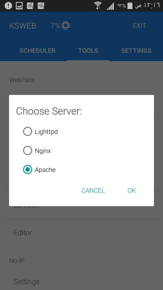
Task: Tap the CPU chip usage icon
Action: 65,25
